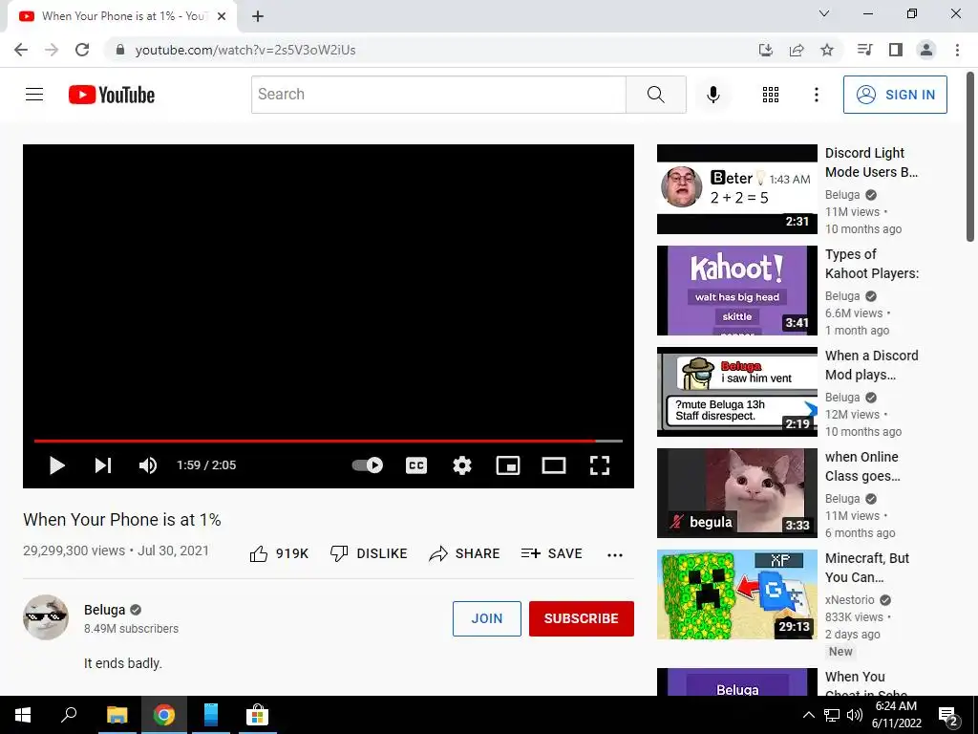Open Windows taskbar search

click(69, 715)
